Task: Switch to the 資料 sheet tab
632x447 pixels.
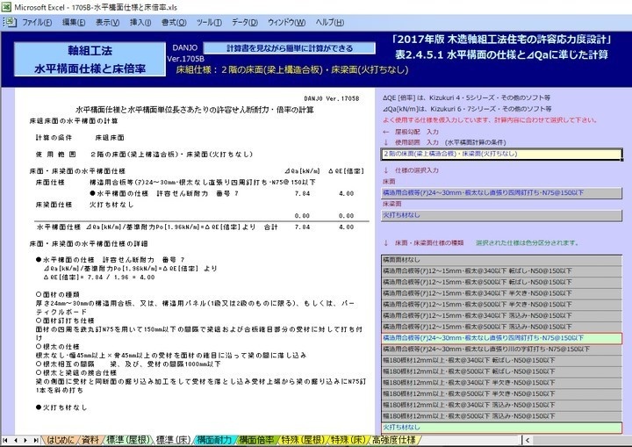Action: pyautogui.click(x=90, y=440)
